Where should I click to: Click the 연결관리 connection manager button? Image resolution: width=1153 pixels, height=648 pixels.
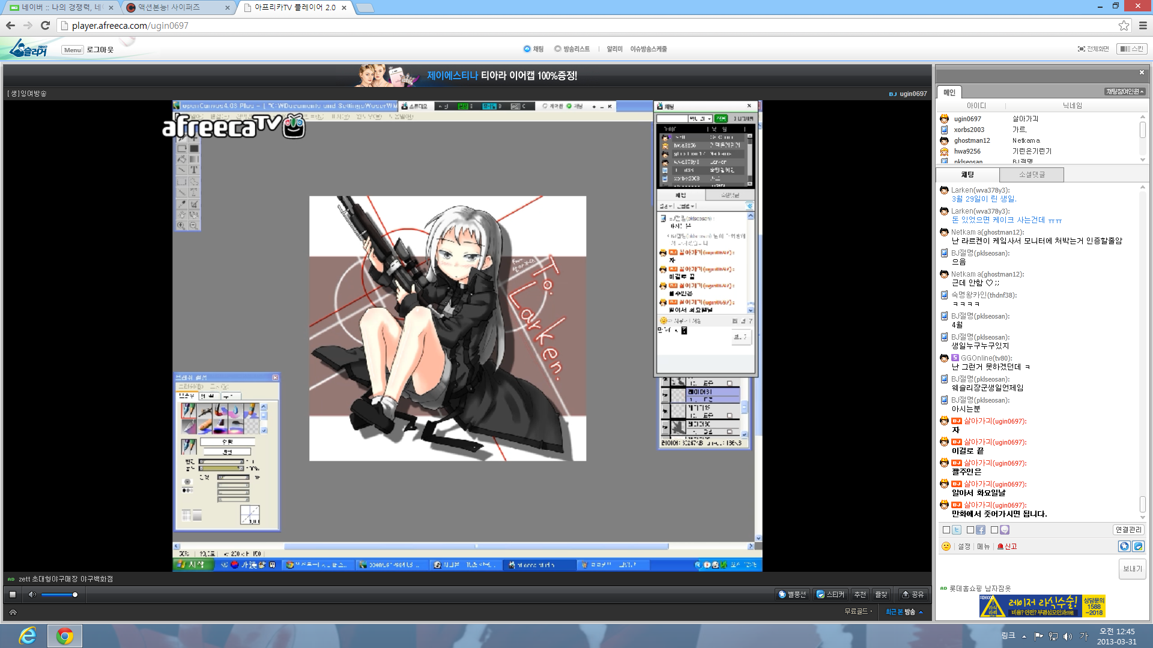tap(1128, 530)
